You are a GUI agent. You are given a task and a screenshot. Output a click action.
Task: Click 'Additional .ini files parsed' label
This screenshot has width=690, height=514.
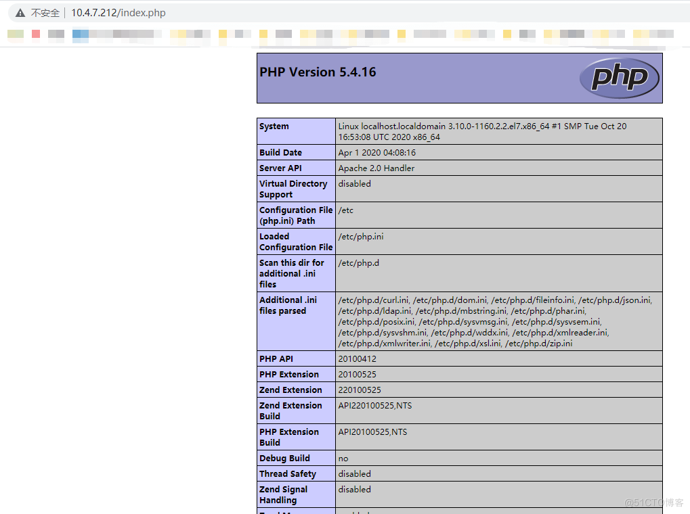pos(288,305)
